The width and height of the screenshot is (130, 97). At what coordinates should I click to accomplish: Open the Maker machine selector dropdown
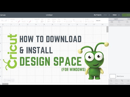[x=116, y=15]
